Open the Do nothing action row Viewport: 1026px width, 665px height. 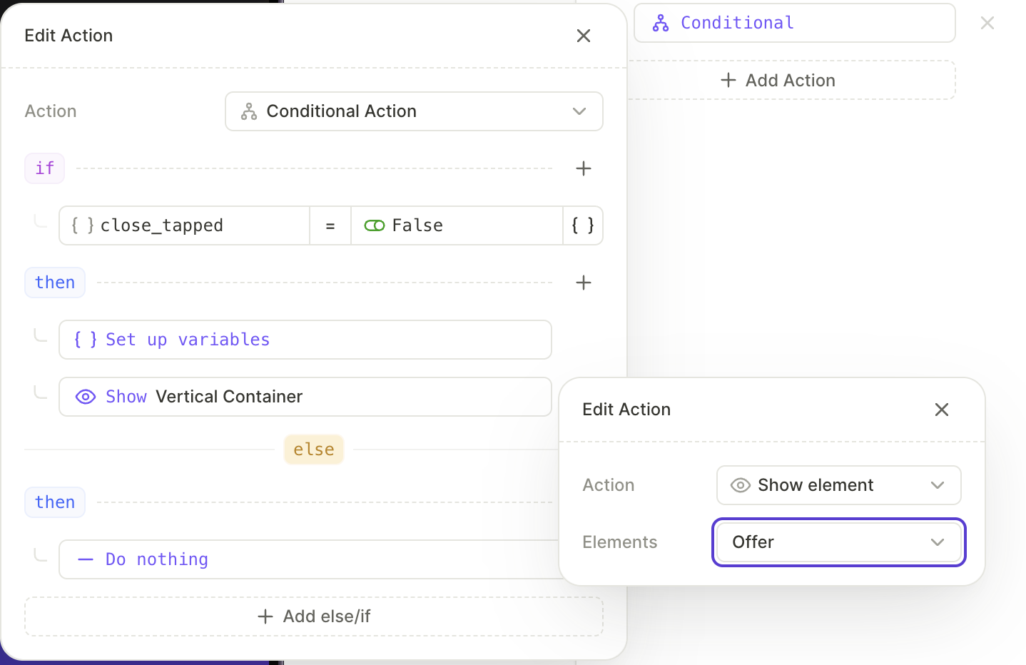point(309,559)
